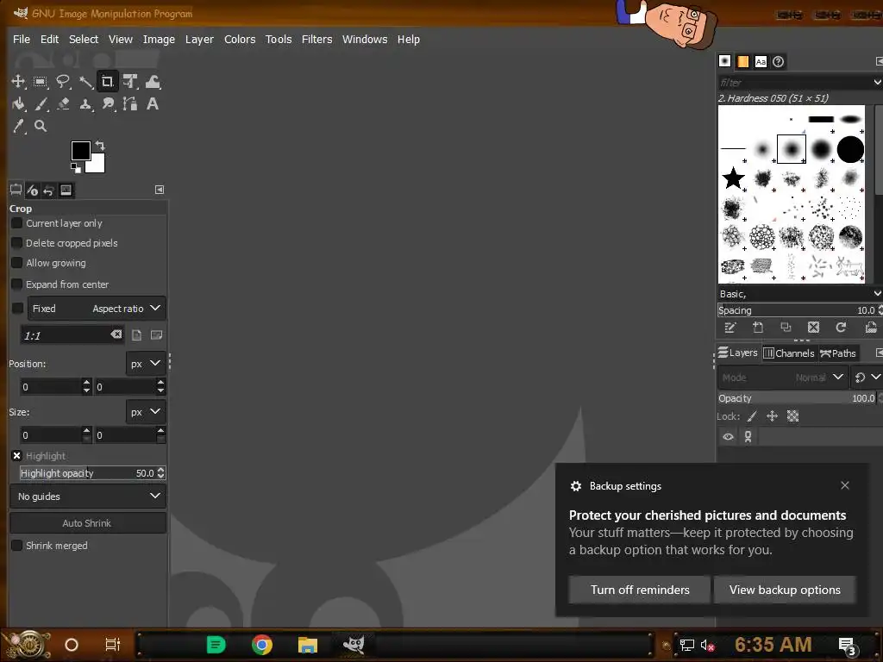Open the layer Mode Normal dropdown
Viewport: 883px width, 662px height.
(x=783, y=378)
